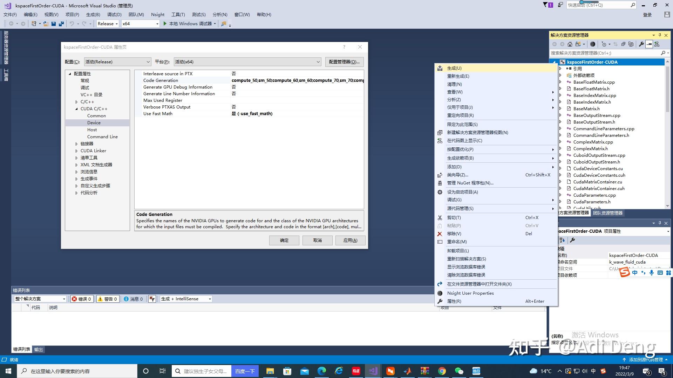Open the 配置 configuration dropdown in dialog
This screenshot has height=378, width=673.
pyautogui.click(x=117, y=62)
